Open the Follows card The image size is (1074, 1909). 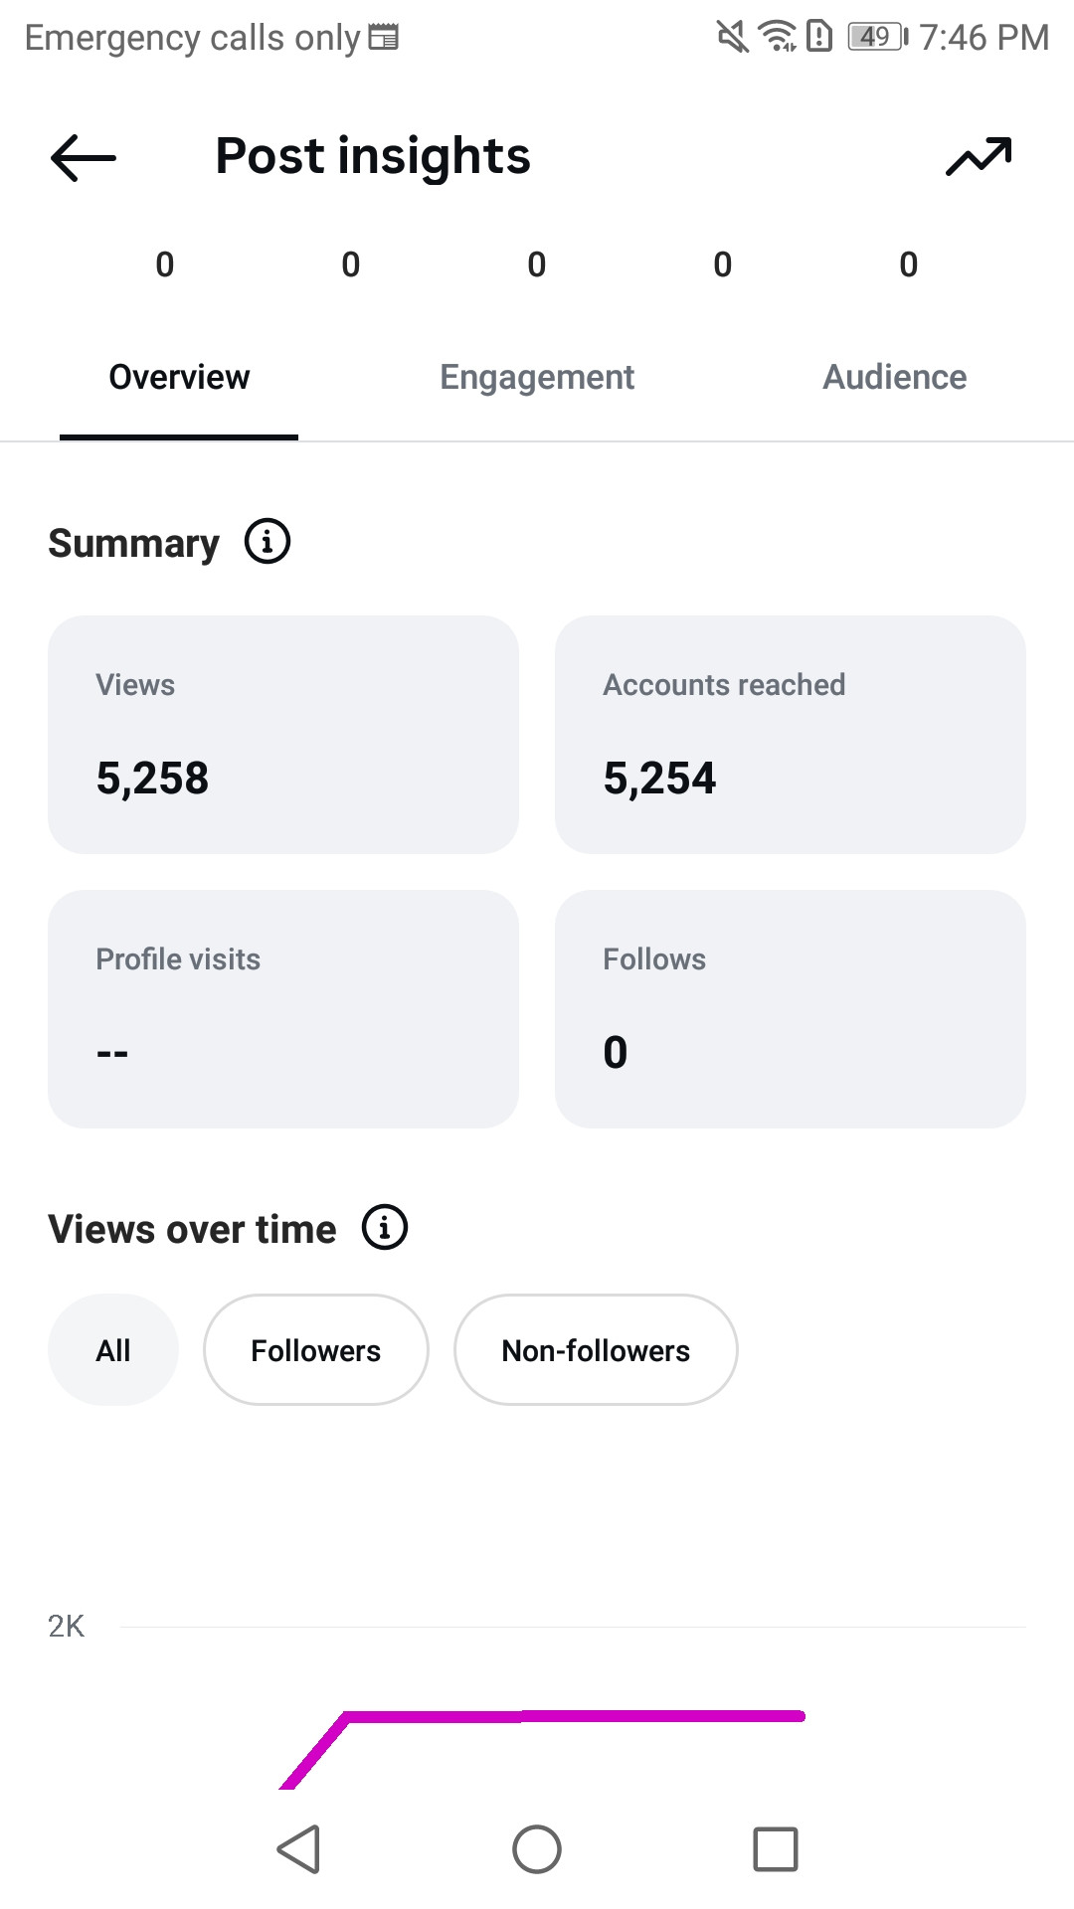click(791, 1009)
